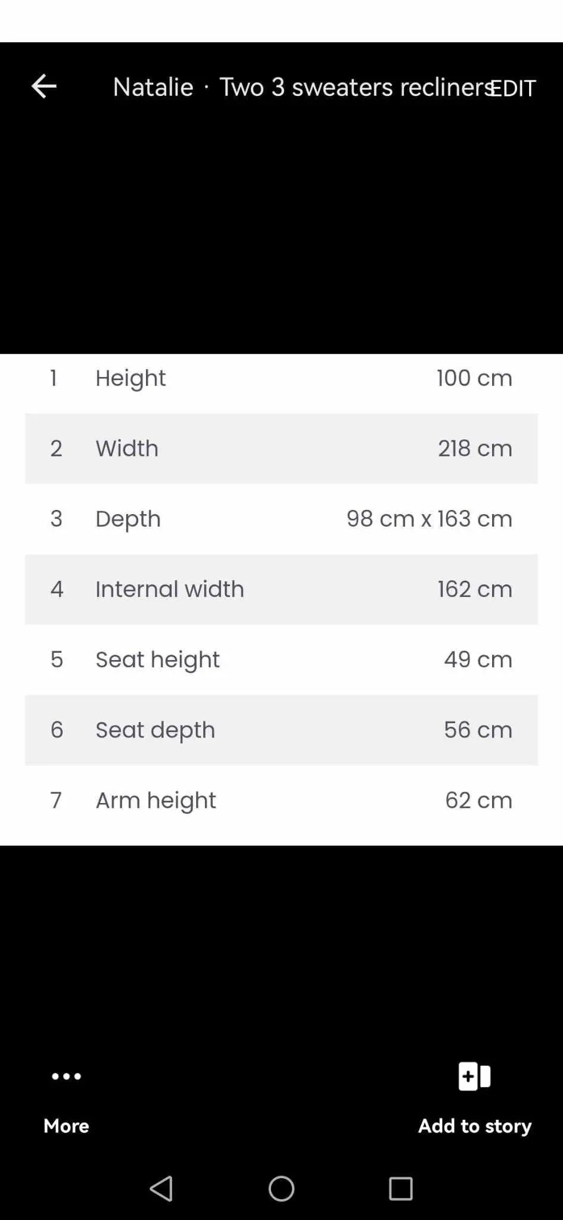Viewport: 563px width, 1220px height.
Task: Tap Android back navigation triangle
Action: [161, 1188]
